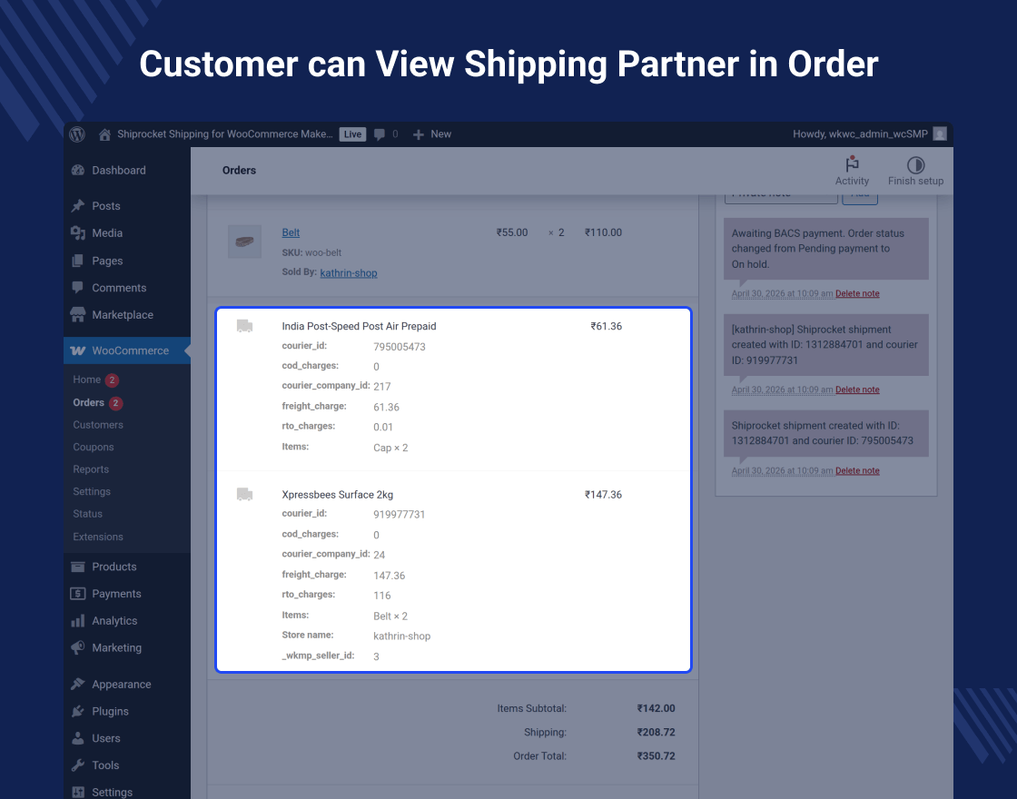The height and width of the screenshot is (799, 1017).
Task: Click the Comments icon in sidebar
Action: pos(78,287)
